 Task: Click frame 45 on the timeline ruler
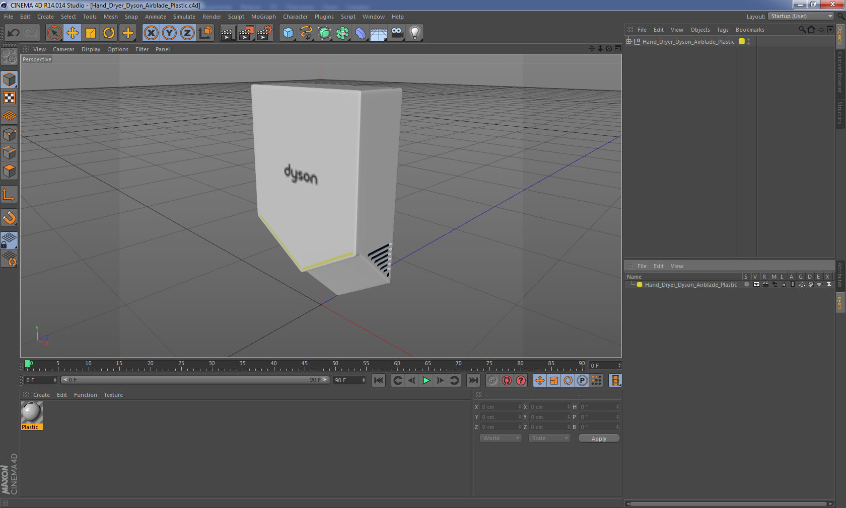point(304,364)
